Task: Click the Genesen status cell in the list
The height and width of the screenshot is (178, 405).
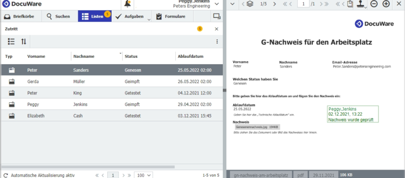Action: pos(133,70)
